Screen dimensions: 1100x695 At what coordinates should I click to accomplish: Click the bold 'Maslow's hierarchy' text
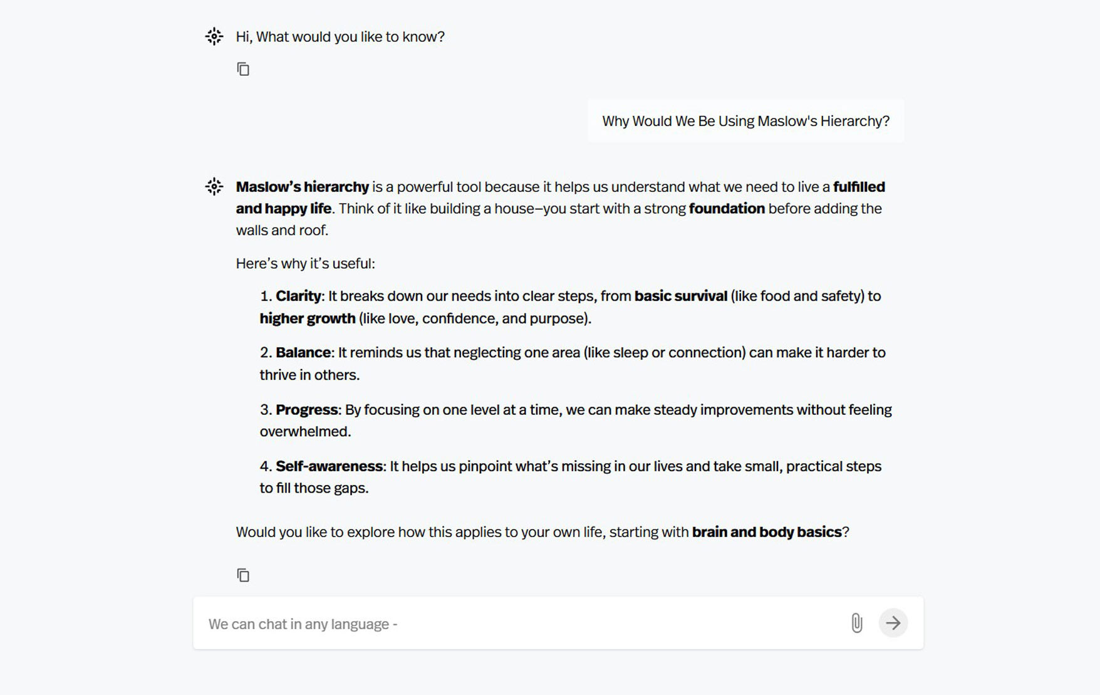(303, 187)
